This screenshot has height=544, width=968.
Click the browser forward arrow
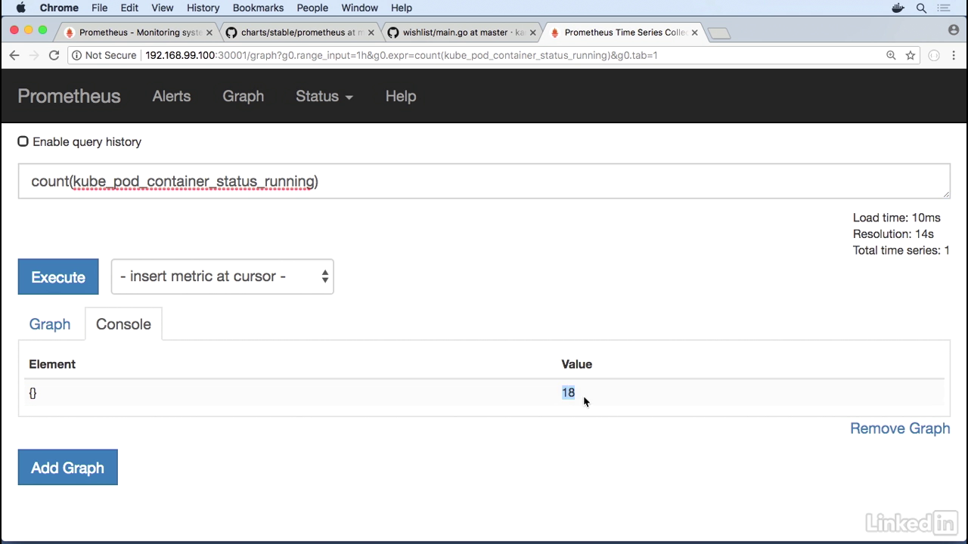[34, 55]
